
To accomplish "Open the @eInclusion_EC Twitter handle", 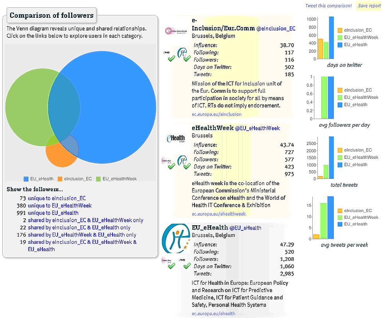I will [276, 29].
